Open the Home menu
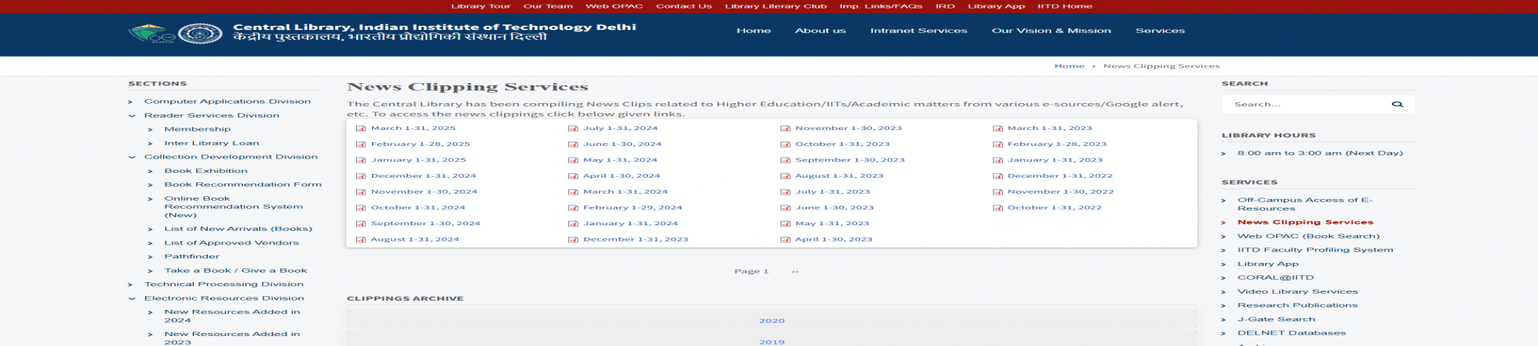This screenshot has width=1538, height=346. [x=754, y=31]
